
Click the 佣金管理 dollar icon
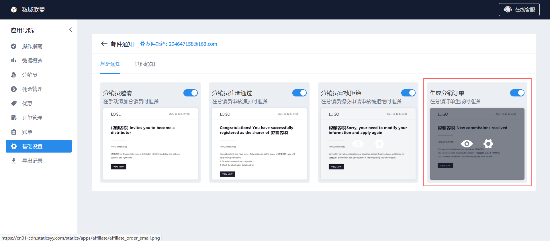(x=14, y=89)
